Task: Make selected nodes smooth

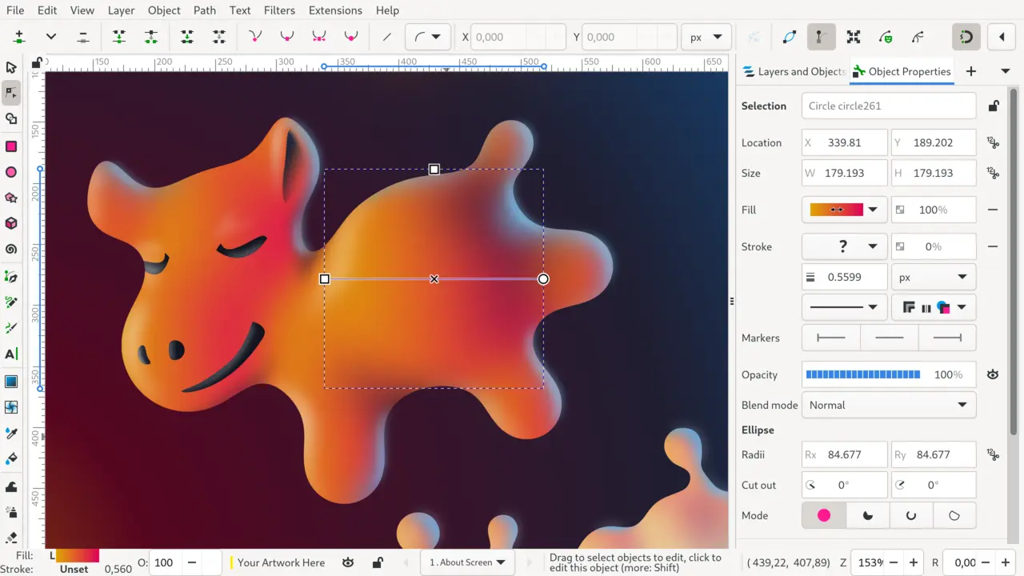Action: click(x=287, y=37)
